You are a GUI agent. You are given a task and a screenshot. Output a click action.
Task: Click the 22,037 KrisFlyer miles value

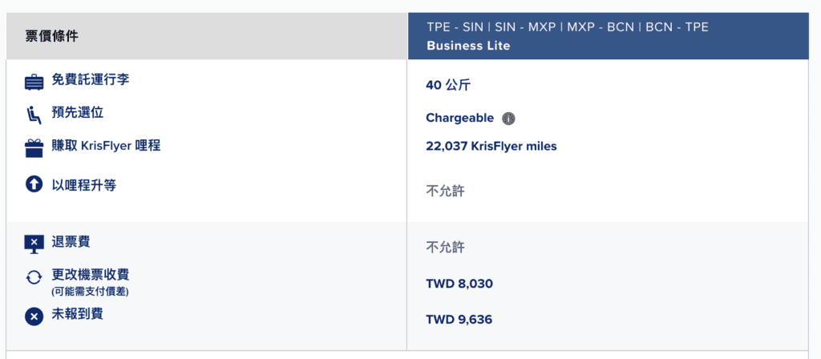(x=491, y=147)
